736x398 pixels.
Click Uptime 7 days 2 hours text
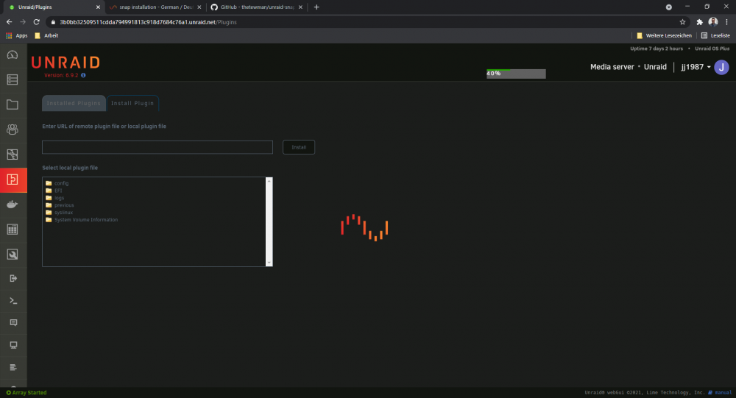click(x=657, y=49)
